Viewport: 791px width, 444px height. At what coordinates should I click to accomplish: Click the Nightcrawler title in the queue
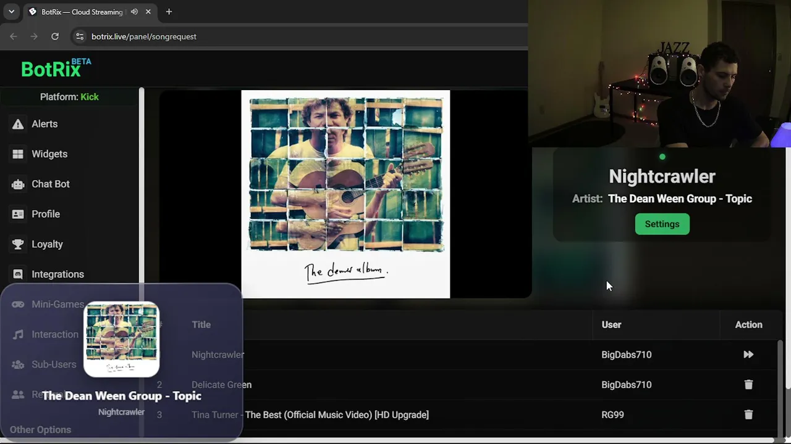click(x=218, y=355)
